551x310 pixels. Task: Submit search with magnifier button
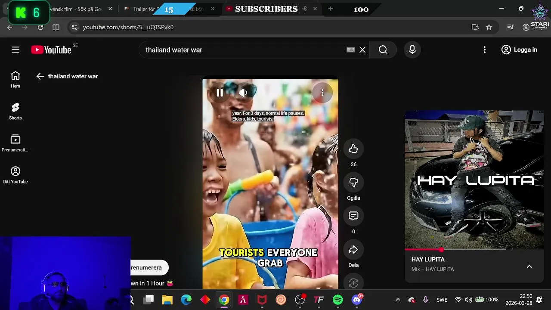pyautogui.click(x=383, y=50)
